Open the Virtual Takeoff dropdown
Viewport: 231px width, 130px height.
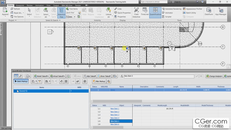click(x=57, y=76)
